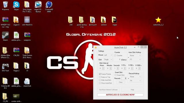Enable the Smart Click checkbox
Viewport: 184px width, 103px height.
pos(116,75)
